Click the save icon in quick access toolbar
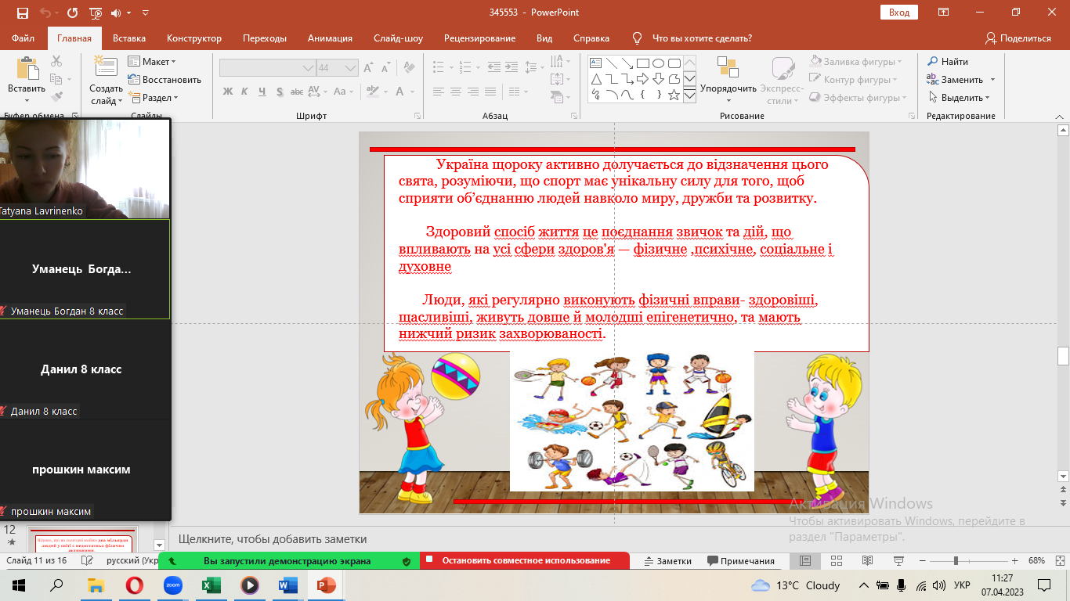The image size is (1070, 601). pyautogui.click(x=22, y=13)
